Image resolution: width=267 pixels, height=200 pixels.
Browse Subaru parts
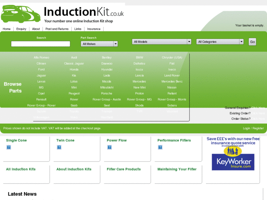pos(172,105)
